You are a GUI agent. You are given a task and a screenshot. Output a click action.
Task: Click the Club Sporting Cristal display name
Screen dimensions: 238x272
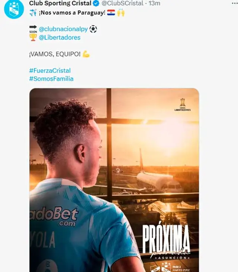coord(60,3)
